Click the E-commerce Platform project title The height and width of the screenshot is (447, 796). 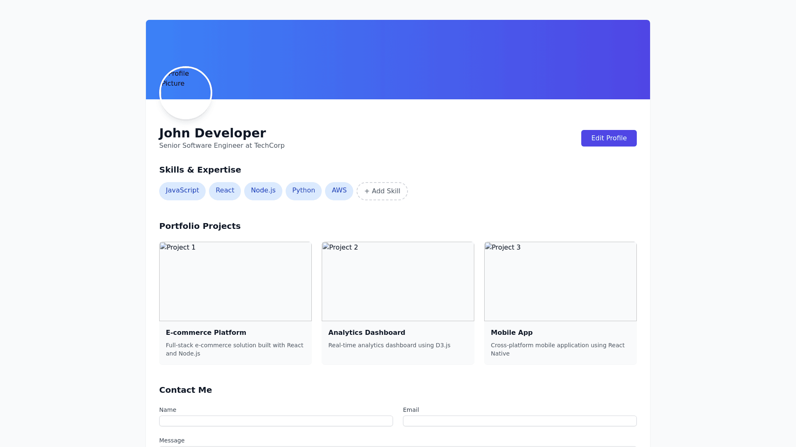click(206, 332)
